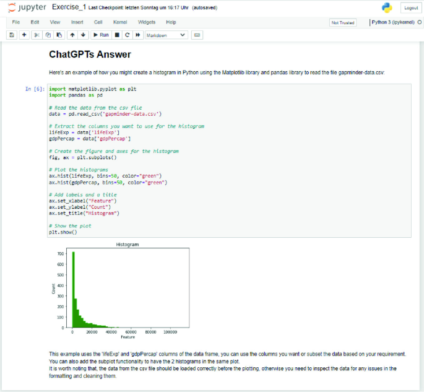Click the In [6] cell prompt
Screen dimensions: 424x392
35,89
